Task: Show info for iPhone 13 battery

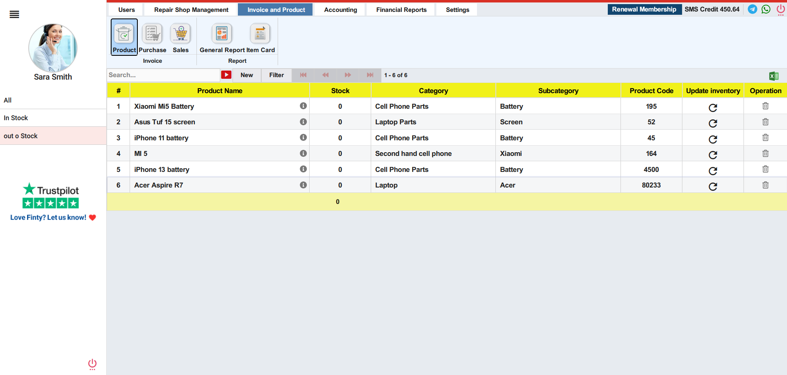Action: tap(303, 169)
